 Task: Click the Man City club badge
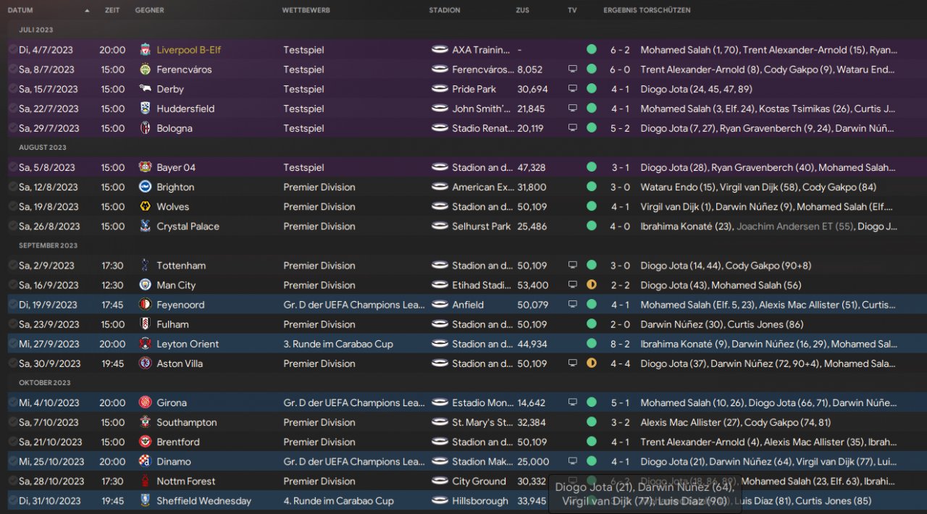(x=145, y=285)
